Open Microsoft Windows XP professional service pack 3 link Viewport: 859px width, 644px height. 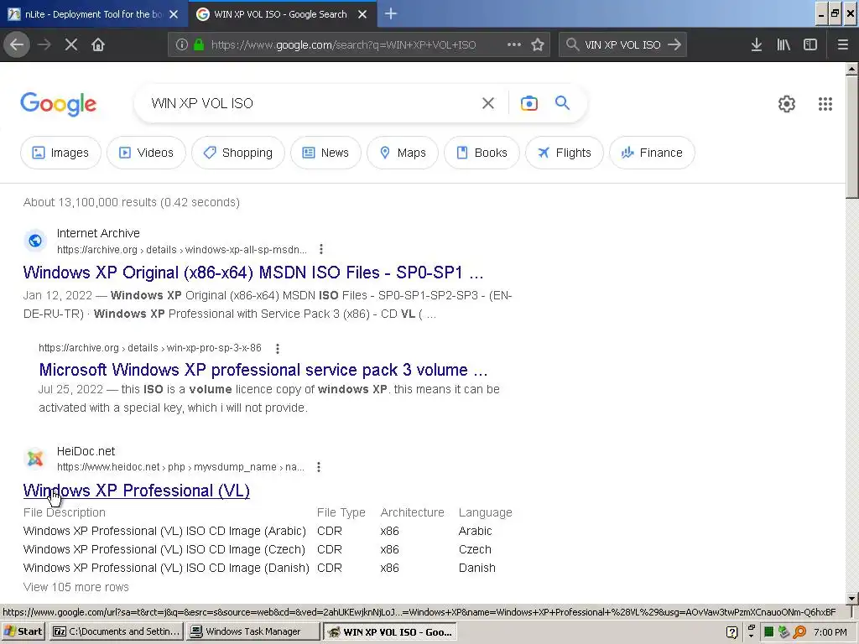tap(263, 370)
